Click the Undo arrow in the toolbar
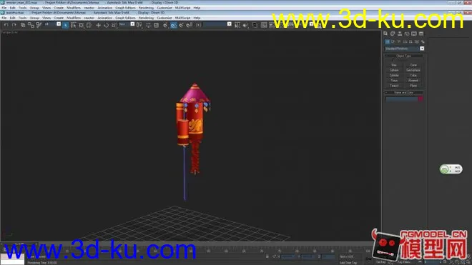Viewport: 472px width, 265px height. [6, 25]
